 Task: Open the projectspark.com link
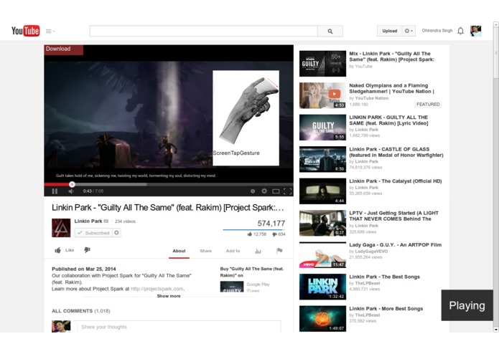(157, 289)
